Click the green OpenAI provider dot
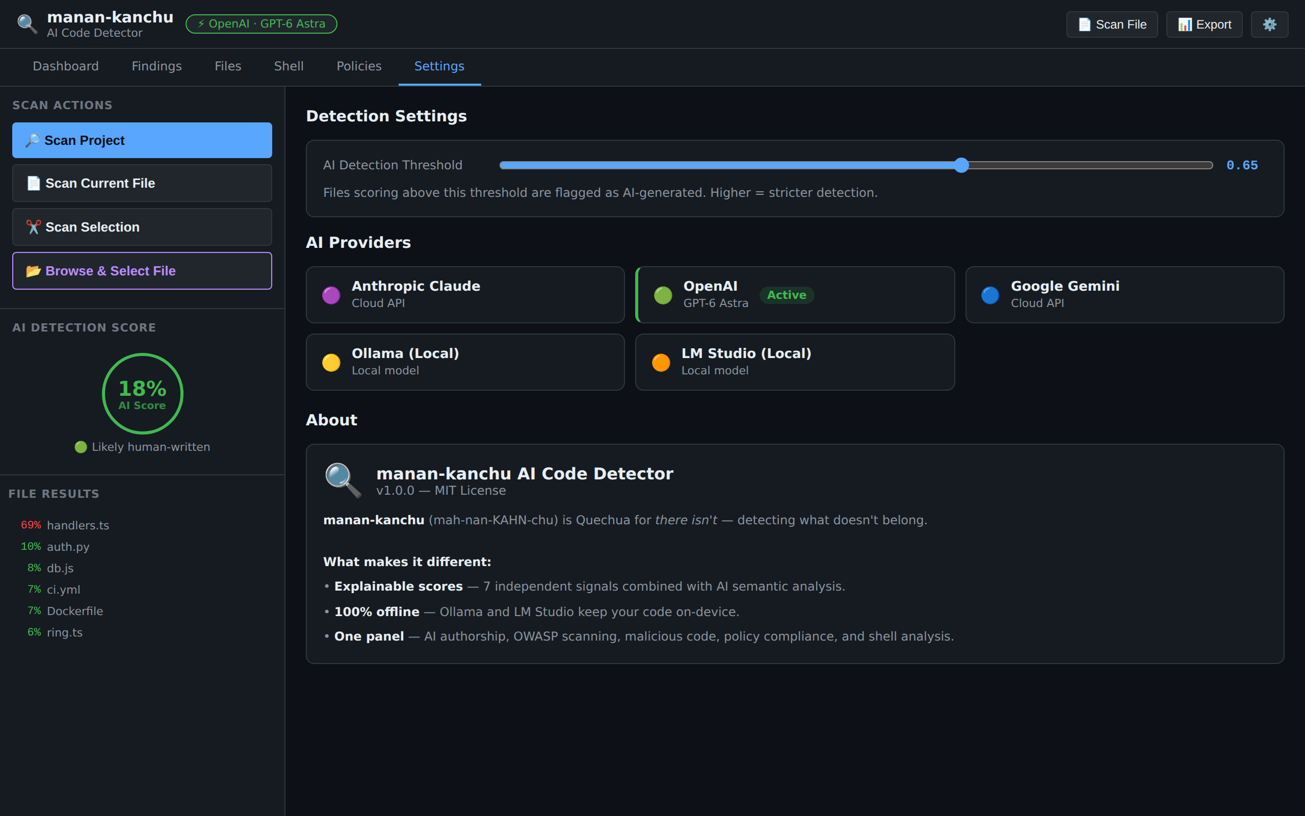Viewport: 1305px width, 816px height. (663, 295)
